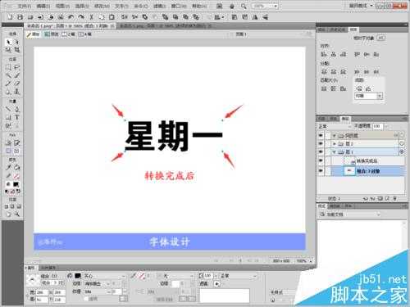The width and height of the screenshot is (410, 307).
Task: Select the Marquee tool
Action: click(8, 67)
